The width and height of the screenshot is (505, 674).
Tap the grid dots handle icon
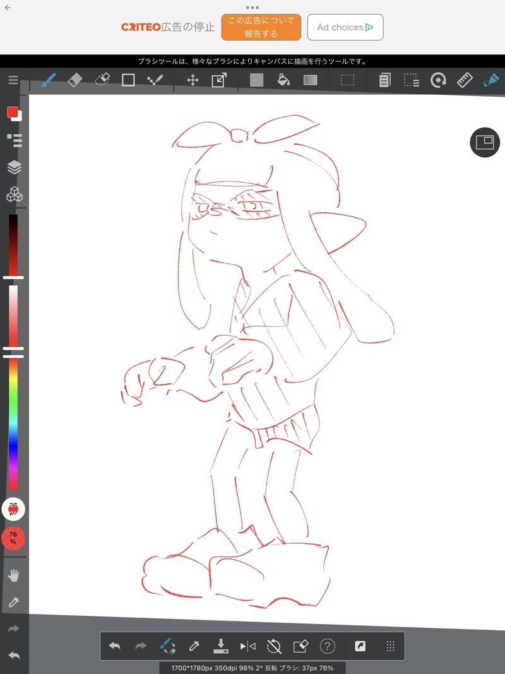tap(391, 646)
